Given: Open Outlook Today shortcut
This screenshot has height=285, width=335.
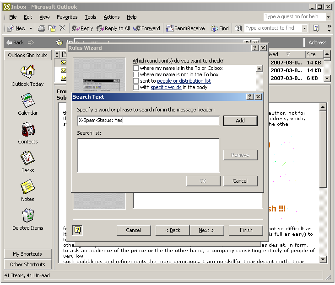Looking at the screenshot, I should click(27, 76).
